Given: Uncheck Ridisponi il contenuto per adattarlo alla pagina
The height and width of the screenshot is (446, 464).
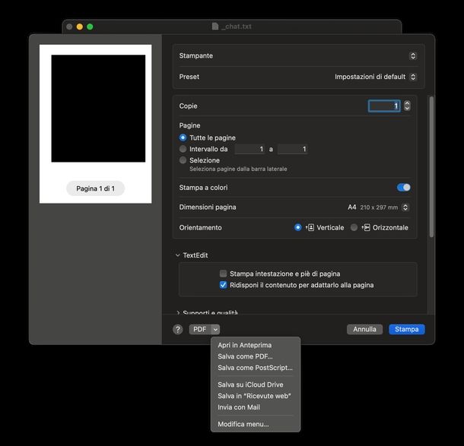Looking at the screenshot, I should coord(223,285).
